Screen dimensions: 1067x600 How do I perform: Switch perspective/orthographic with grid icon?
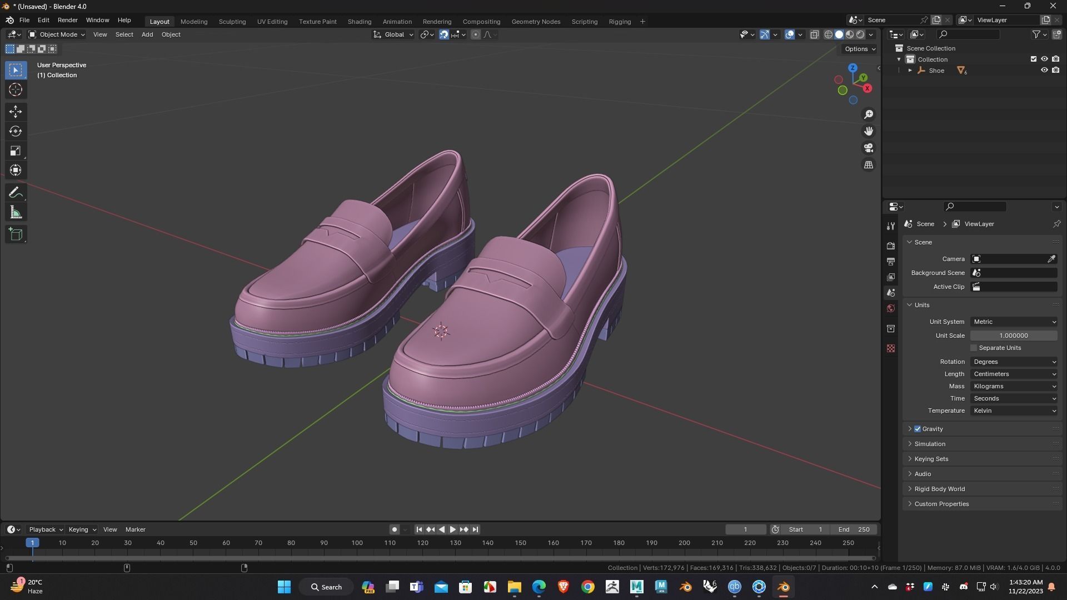pyautogui.click(x=869, y=164)
